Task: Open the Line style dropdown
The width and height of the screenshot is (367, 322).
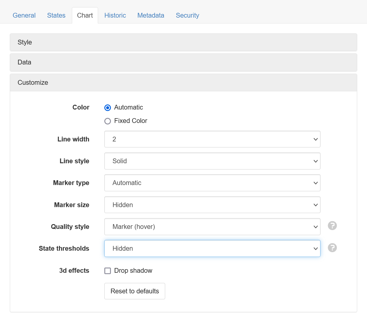Action: click(212, 161)
